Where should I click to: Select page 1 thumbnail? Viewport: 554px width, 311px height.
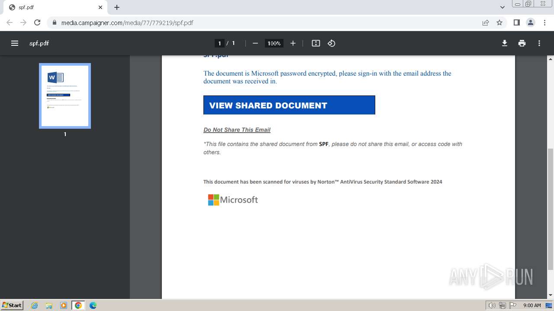click(65, 96)
